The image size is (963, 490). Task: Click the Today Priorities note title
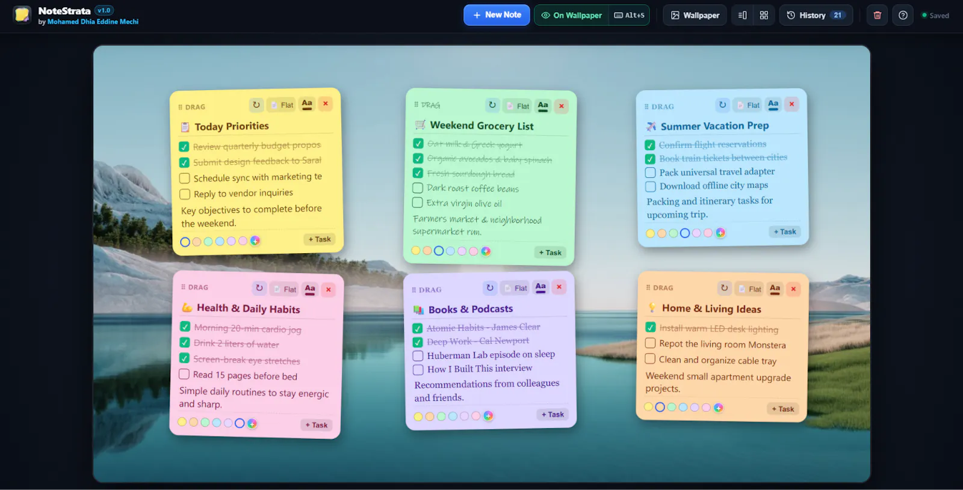[232, 126]
